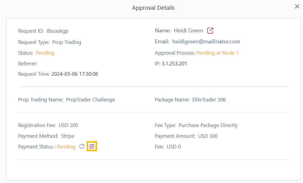Click the name Heidi Green
The image size is (303, 183).
pyautogui.click(x=188, y=31)
